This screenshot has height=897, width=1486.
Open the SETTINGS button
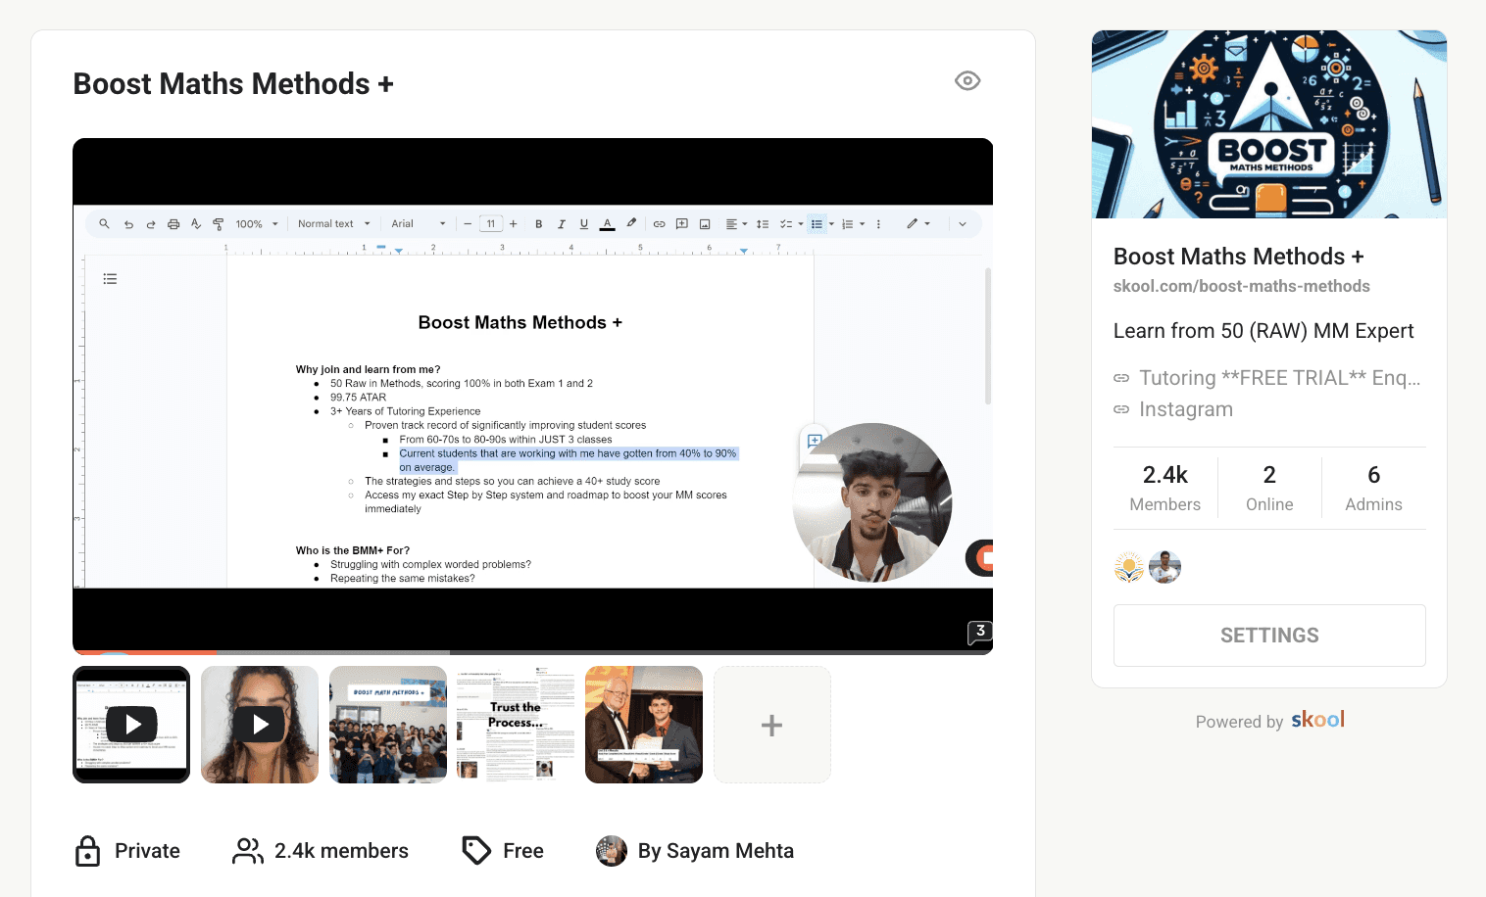[x=1269, y=636]
